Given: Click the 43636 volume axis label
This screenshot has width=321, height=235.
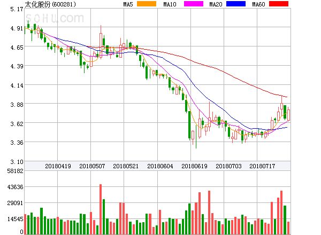Looking at the screenshot, I should [x=16, y=187].
